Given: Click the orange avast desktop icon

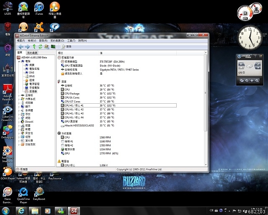Looking at the screenshot, I should [x=39, y=27].
